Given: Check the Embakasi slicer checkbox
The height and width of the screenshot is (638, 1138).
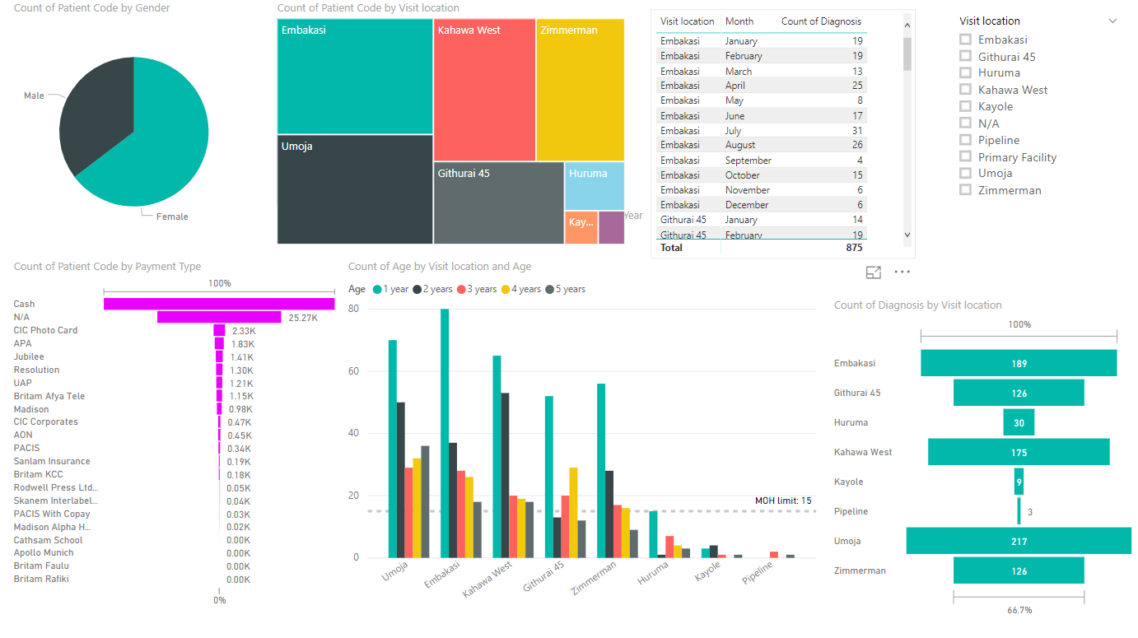Looking at the screenshot, I should click(x=965, y=40).
